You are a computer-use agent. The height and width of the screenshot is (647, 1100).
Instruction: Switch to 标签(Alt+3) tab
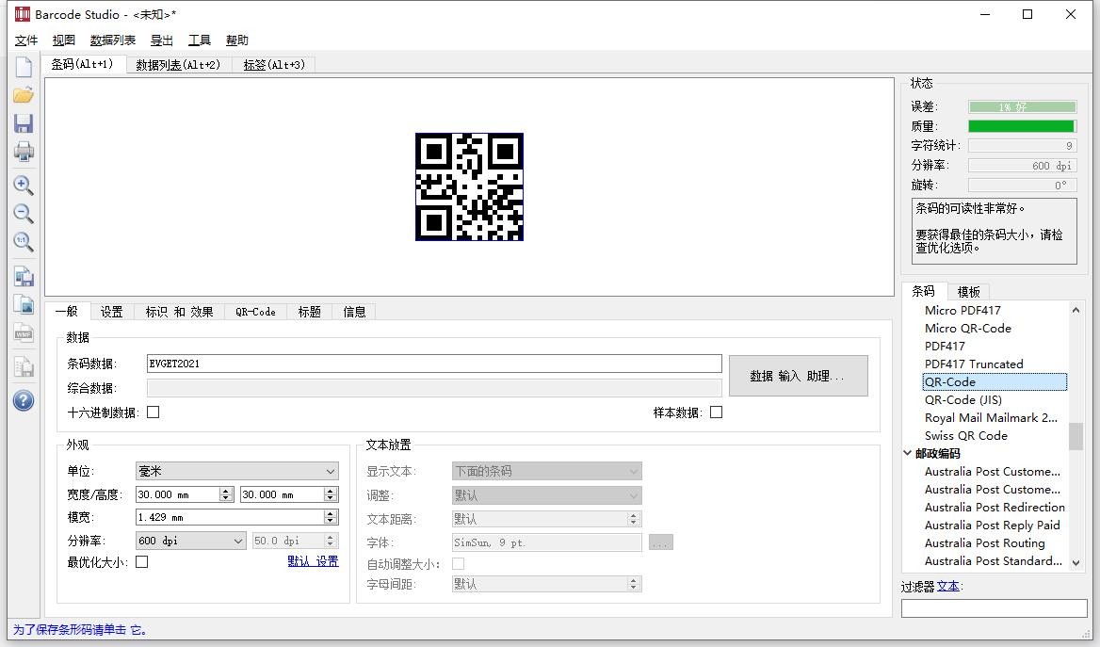(274, 65)
